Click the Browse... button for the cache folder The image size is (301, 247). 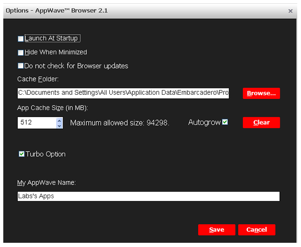coord(261,93)
